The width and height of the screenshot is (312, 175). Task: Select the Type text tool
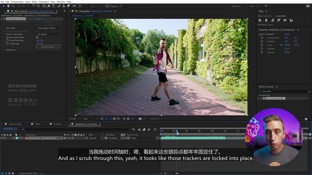[53, 6]
